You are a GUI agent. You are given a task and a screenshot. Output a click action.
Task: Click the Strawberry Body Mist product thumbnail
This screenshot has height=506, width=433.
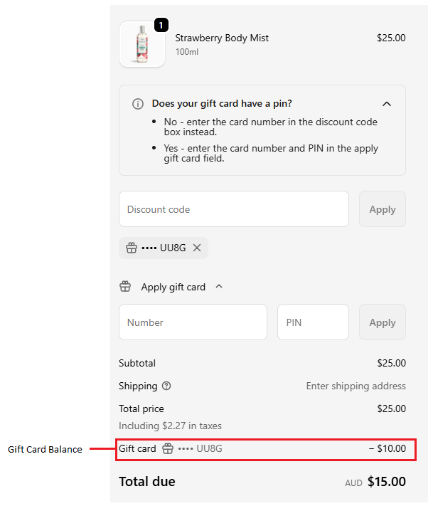pos(141,44)
